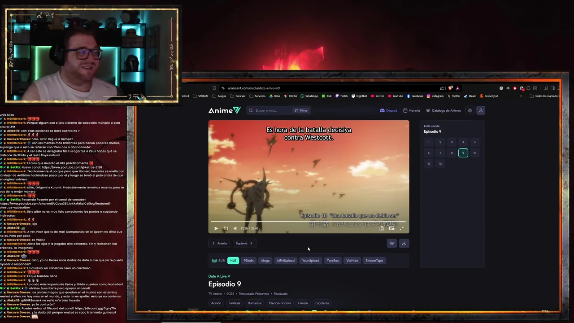Open the YouTube bookmark
The image size is (574, 323).
(x=396, y=96)
